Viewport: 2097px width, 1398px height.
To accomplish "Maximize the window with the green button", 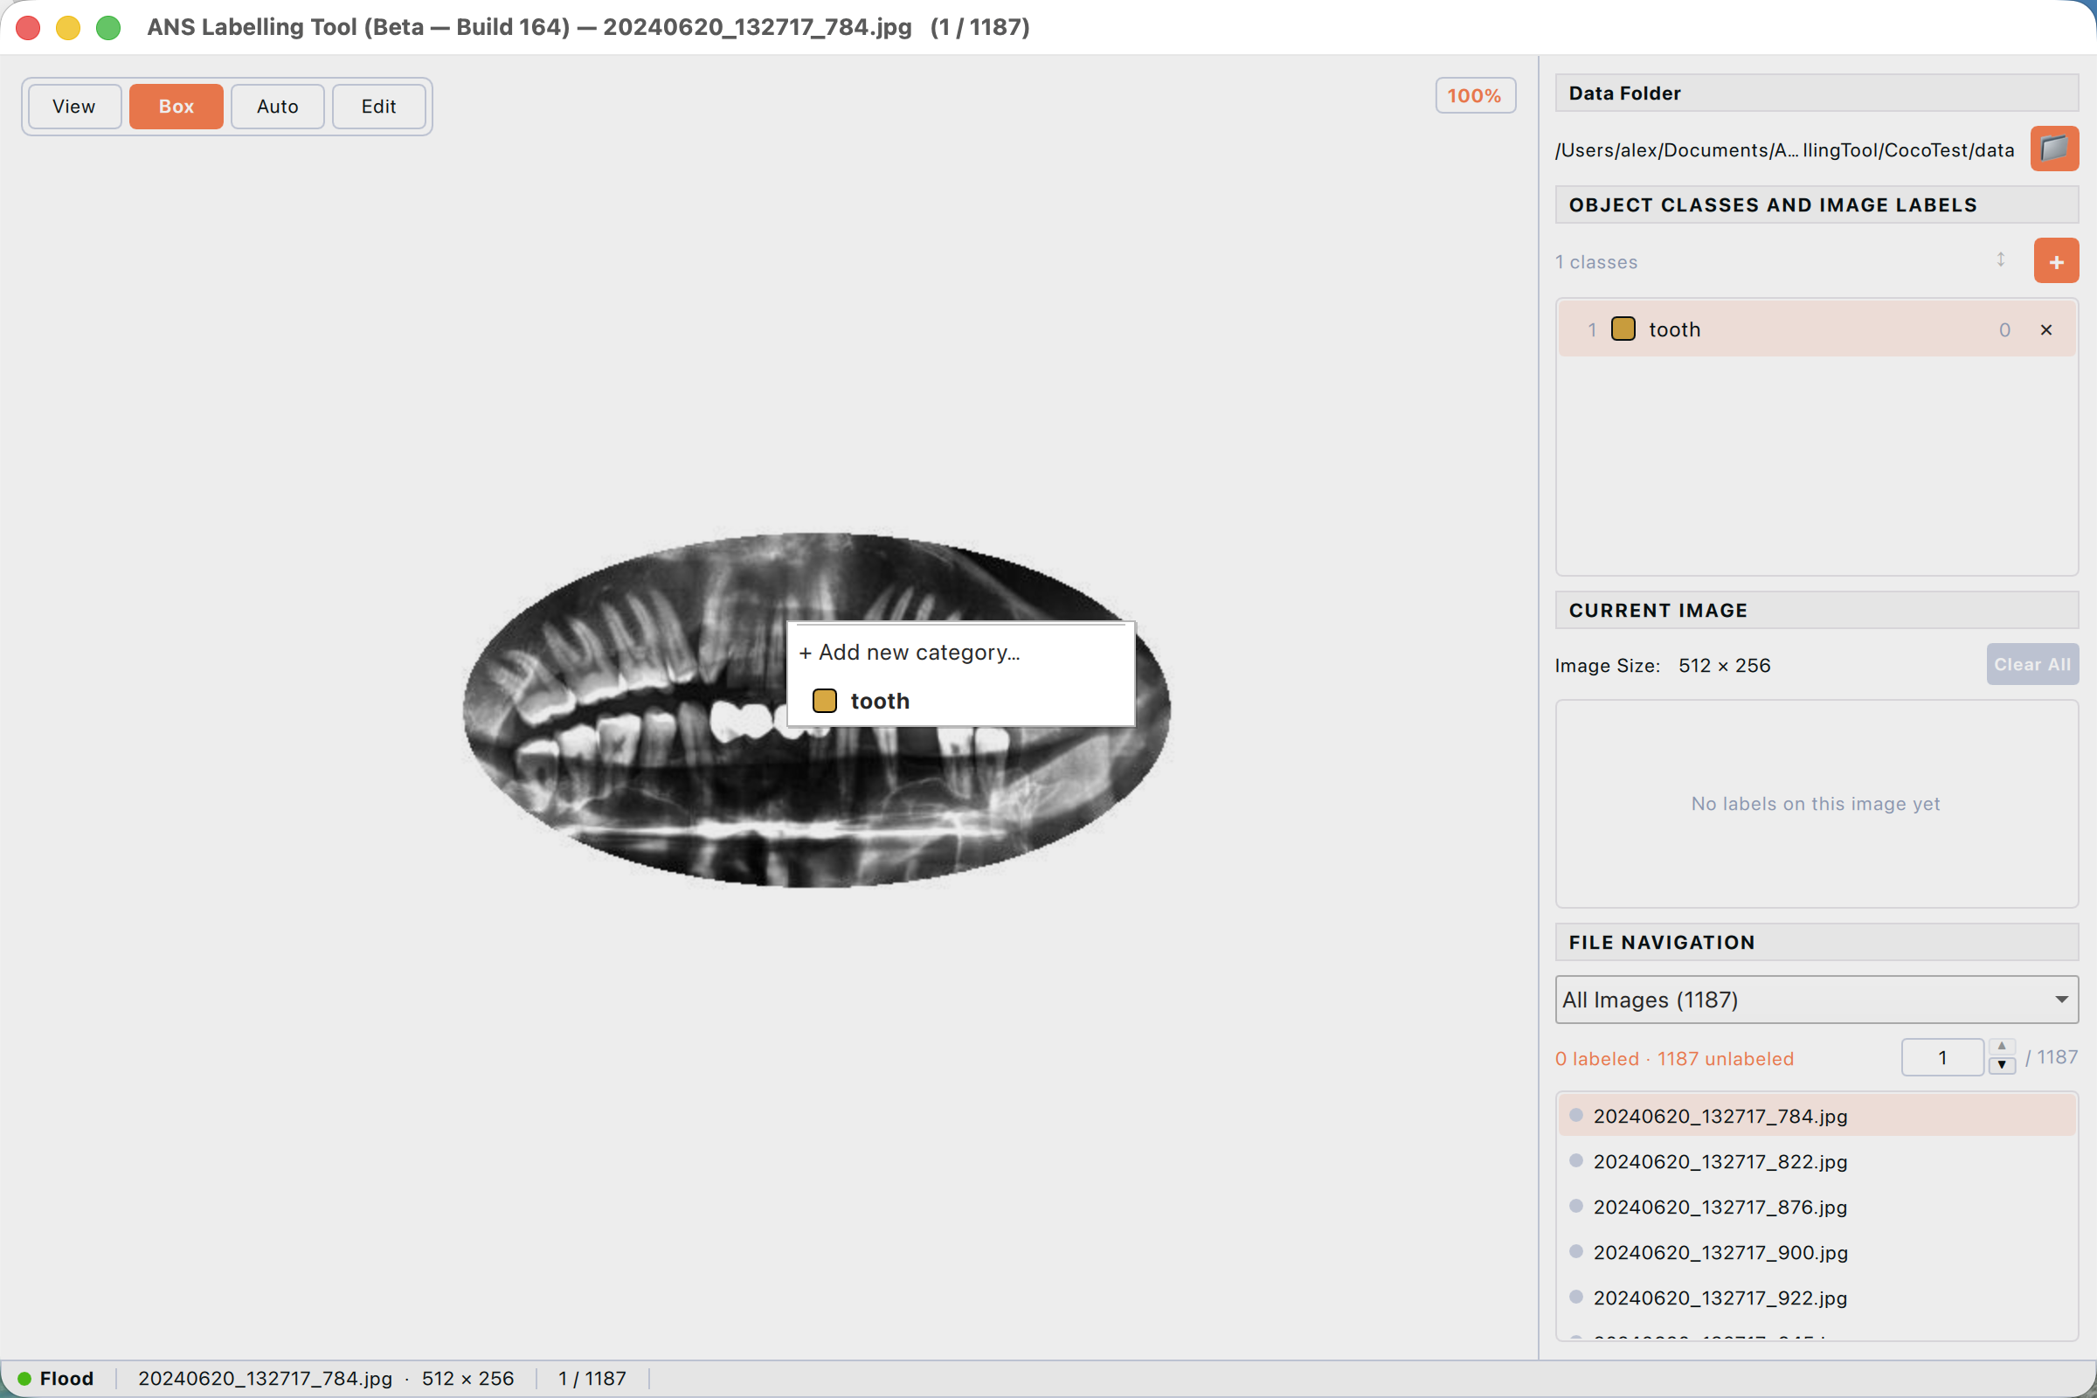I will pos(108,28).
